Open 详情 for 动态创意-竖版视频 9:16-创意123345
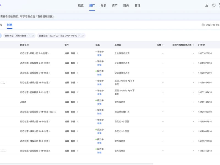 click(x=99, y=114)
